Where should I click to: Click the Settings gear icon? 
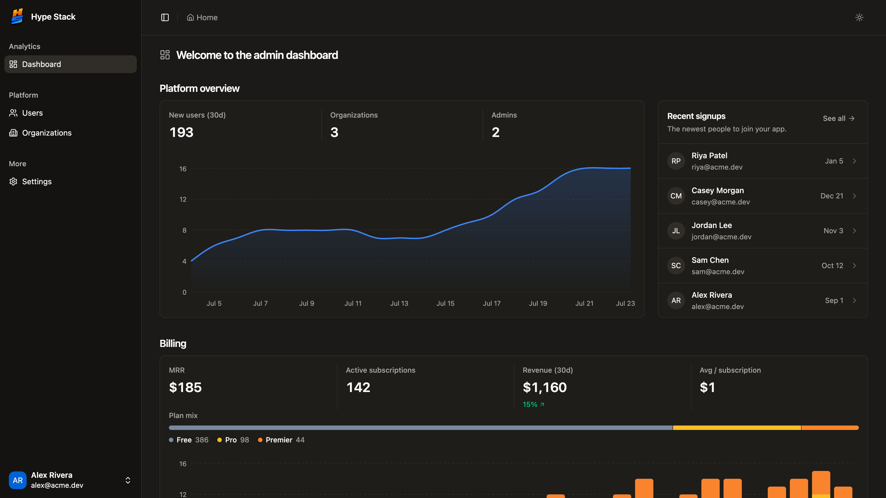[x=13, y=181]
